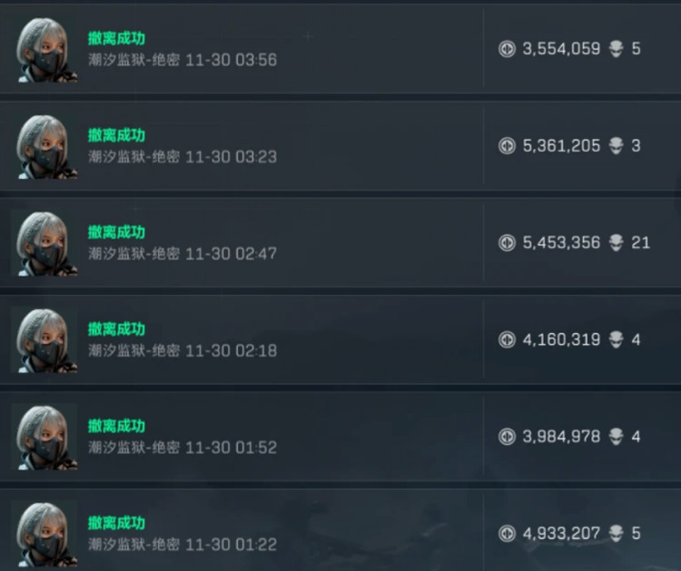
Task: Click the skull icon in the 03:23 match row
Action: tap(616, 146)
